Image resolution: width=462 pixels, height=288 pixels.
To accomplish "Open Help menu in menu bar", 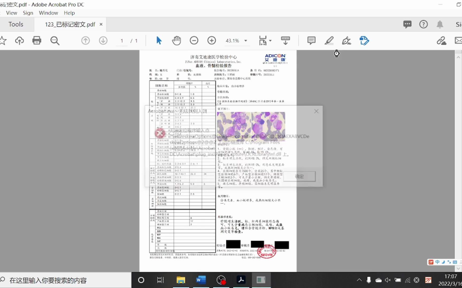I will 69,13.
